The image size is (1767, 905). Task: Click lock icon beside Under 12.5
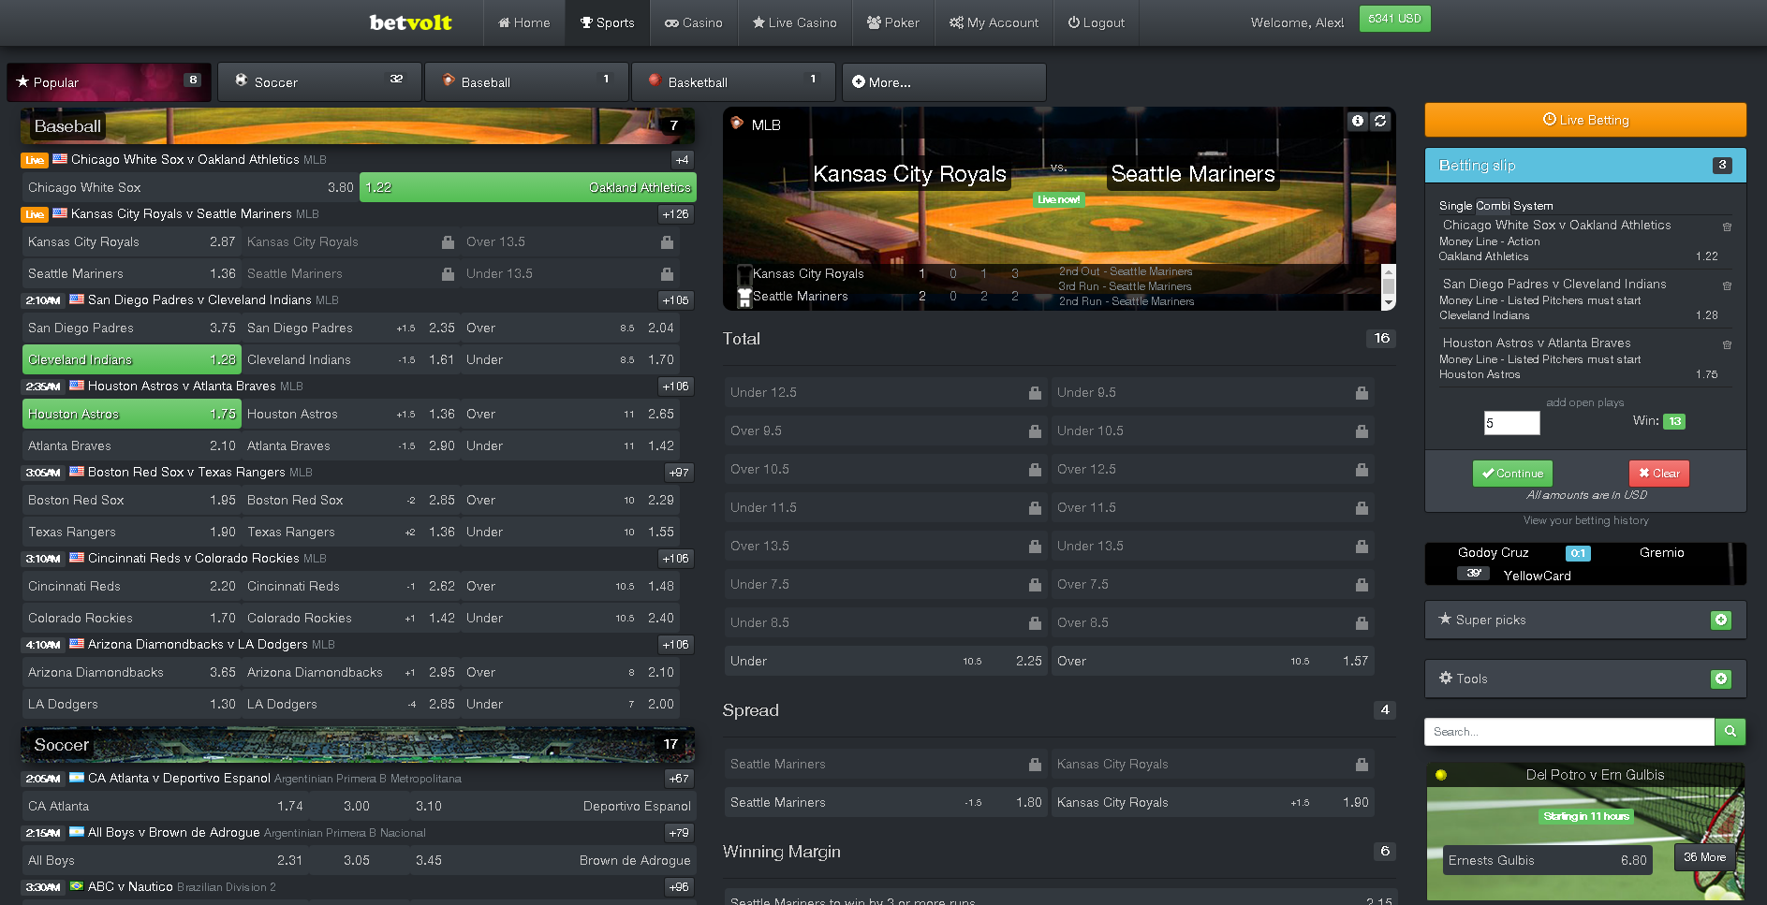[1035, 393]
